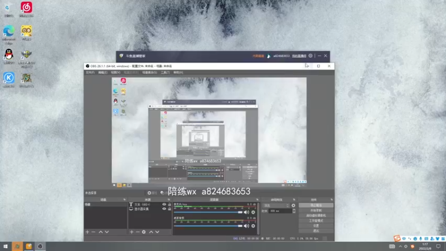This screenshot has height=251, width=446.
Task: Click the Douyu user avatar icon
Action: 269,56
